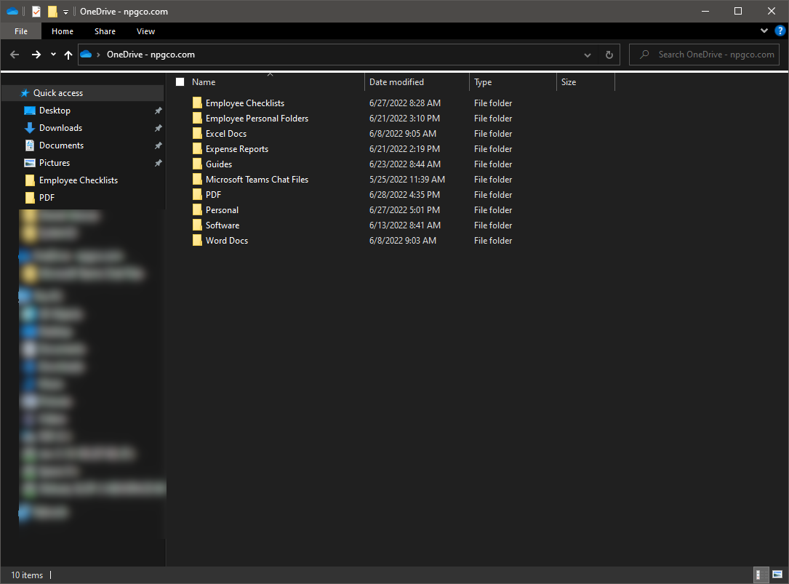Click the pin icon next to Documents
The height and width of the screenshot is (584, 789).
click(x=158, y=145)
